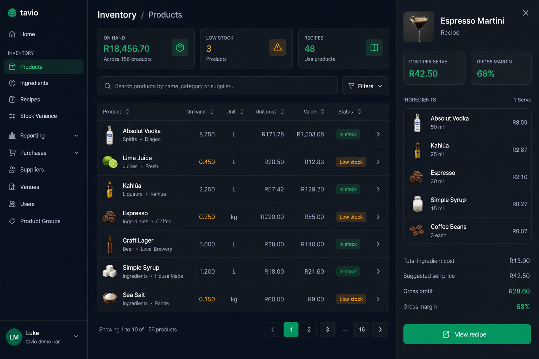Open Lime Juice row arrow
The image size is (539, 359).
(378, 162)
